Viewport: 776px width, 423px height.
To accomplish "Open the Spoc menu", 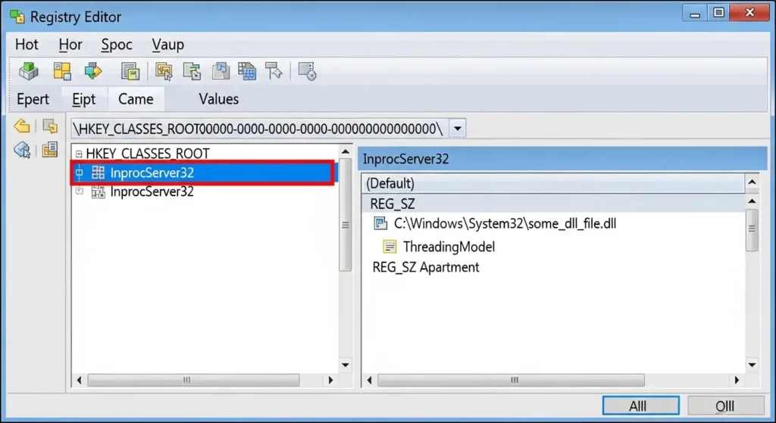I will (x=117, y=45).
